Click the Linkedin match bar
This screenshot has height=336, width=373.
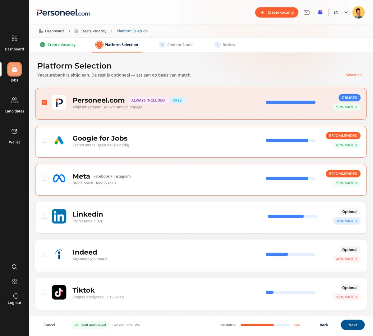point(292,216)
